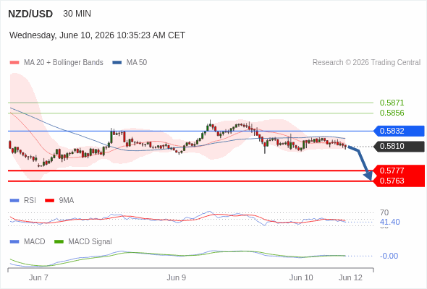Click the RSI 70 level label

pyautogui.click(x=384, y=212)
